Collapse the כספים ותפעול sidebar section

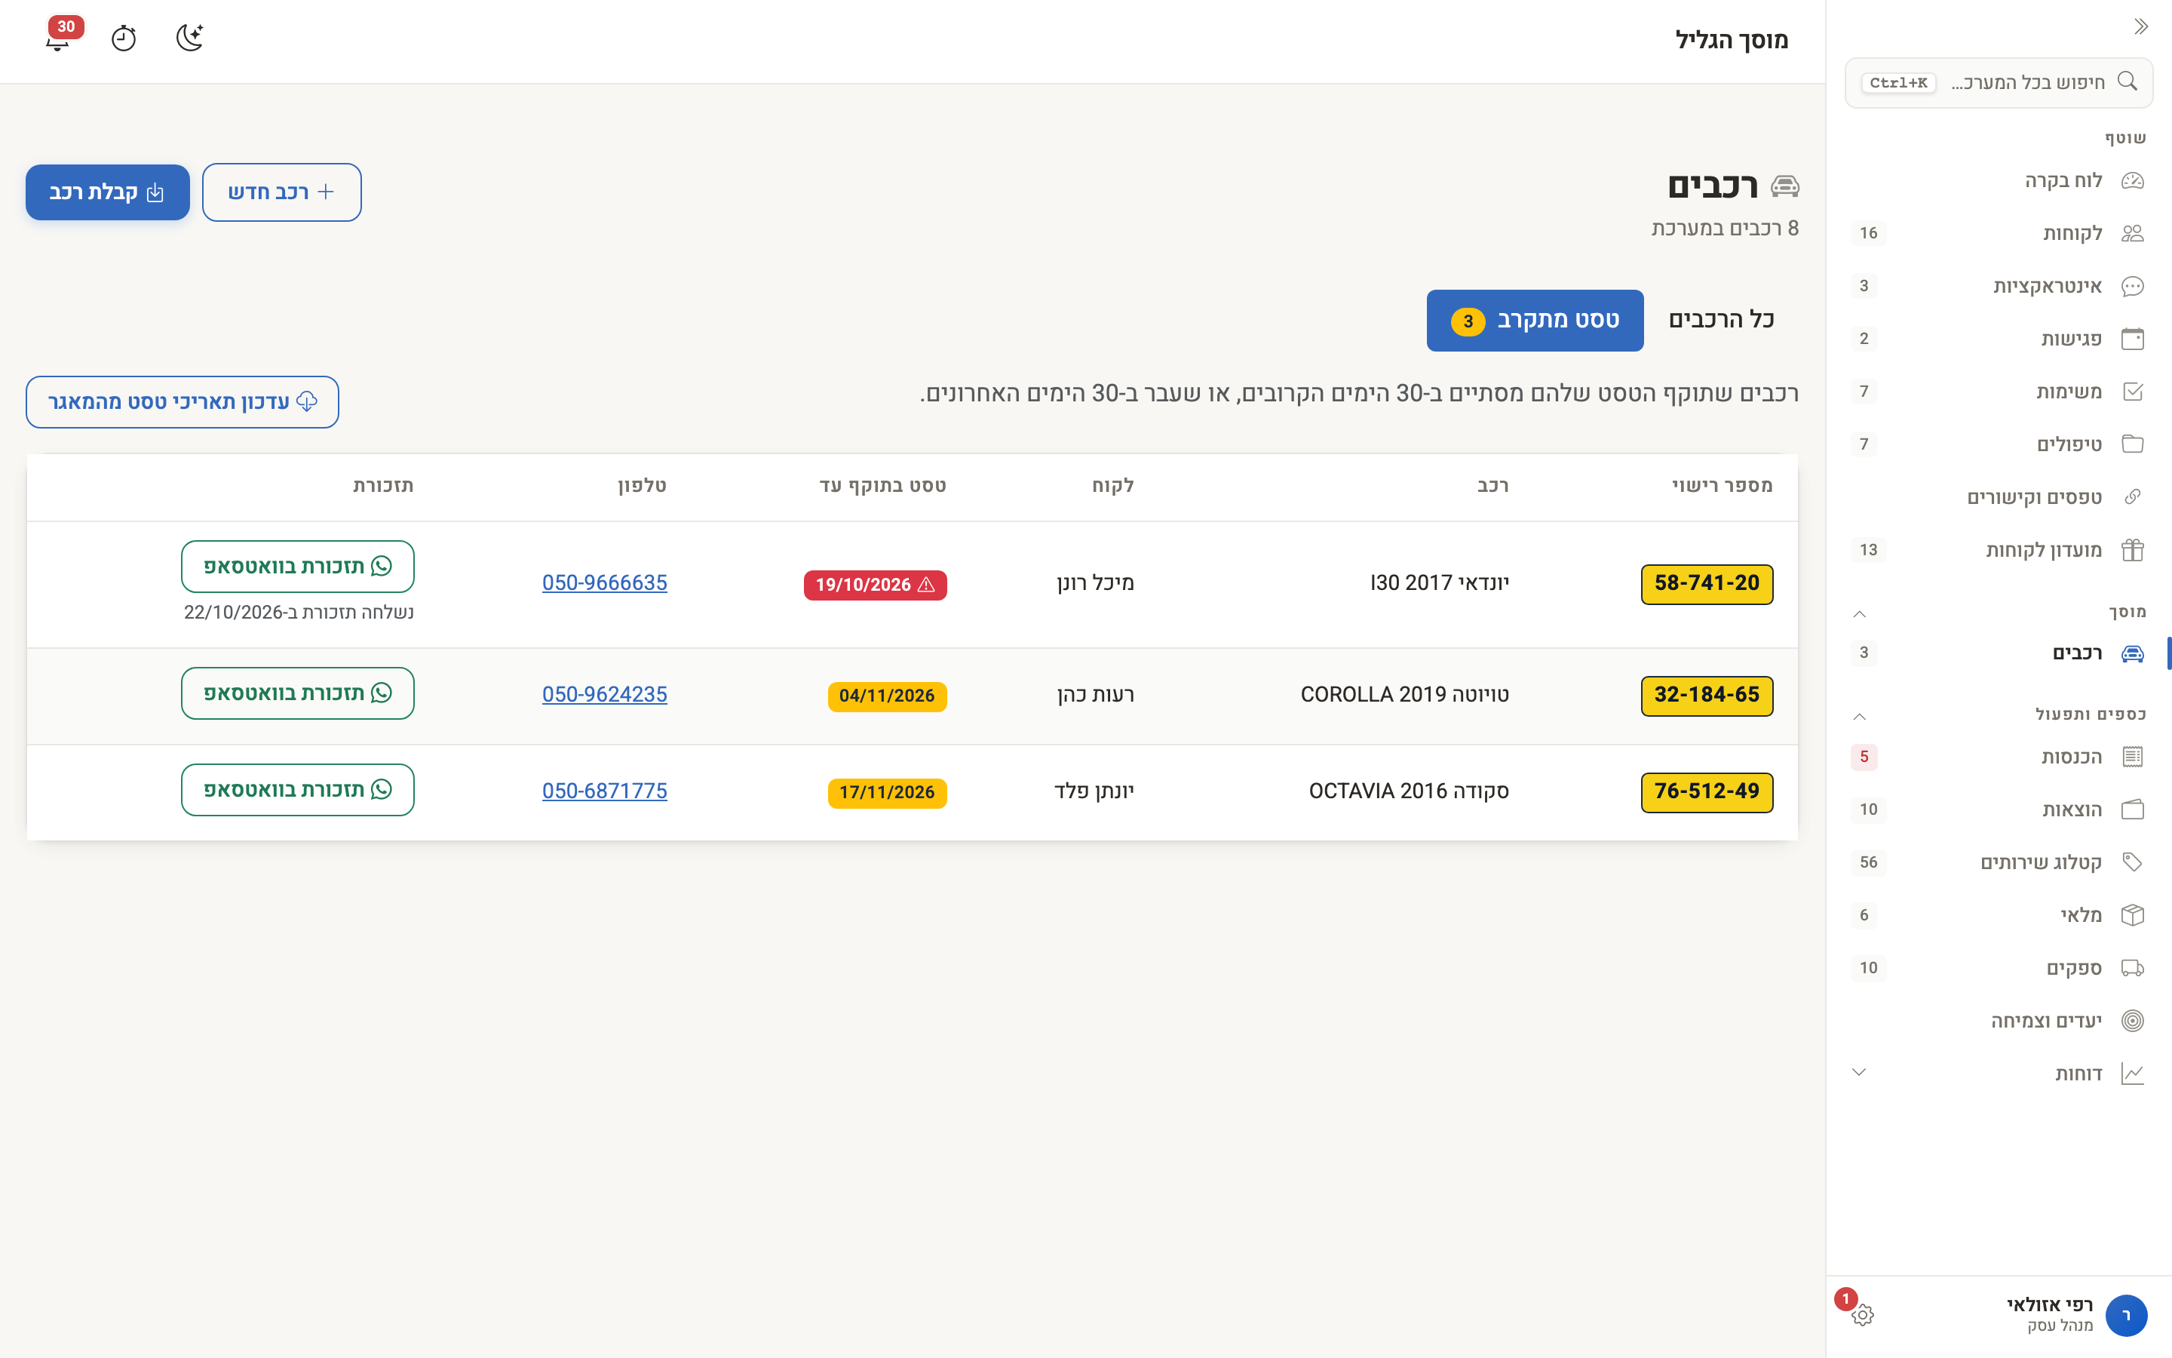pos(1860,717)
